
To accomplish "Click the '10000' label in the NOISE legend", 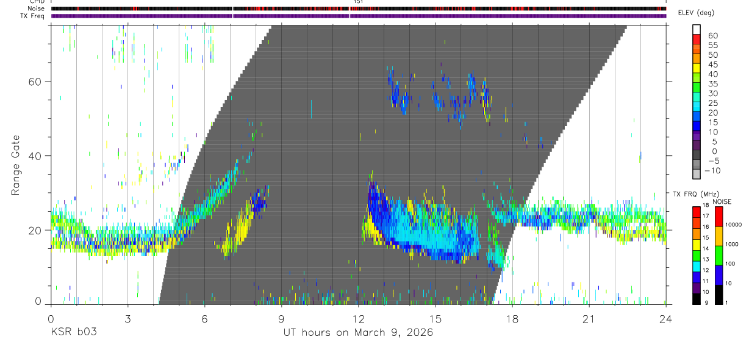I will (734, 225).
